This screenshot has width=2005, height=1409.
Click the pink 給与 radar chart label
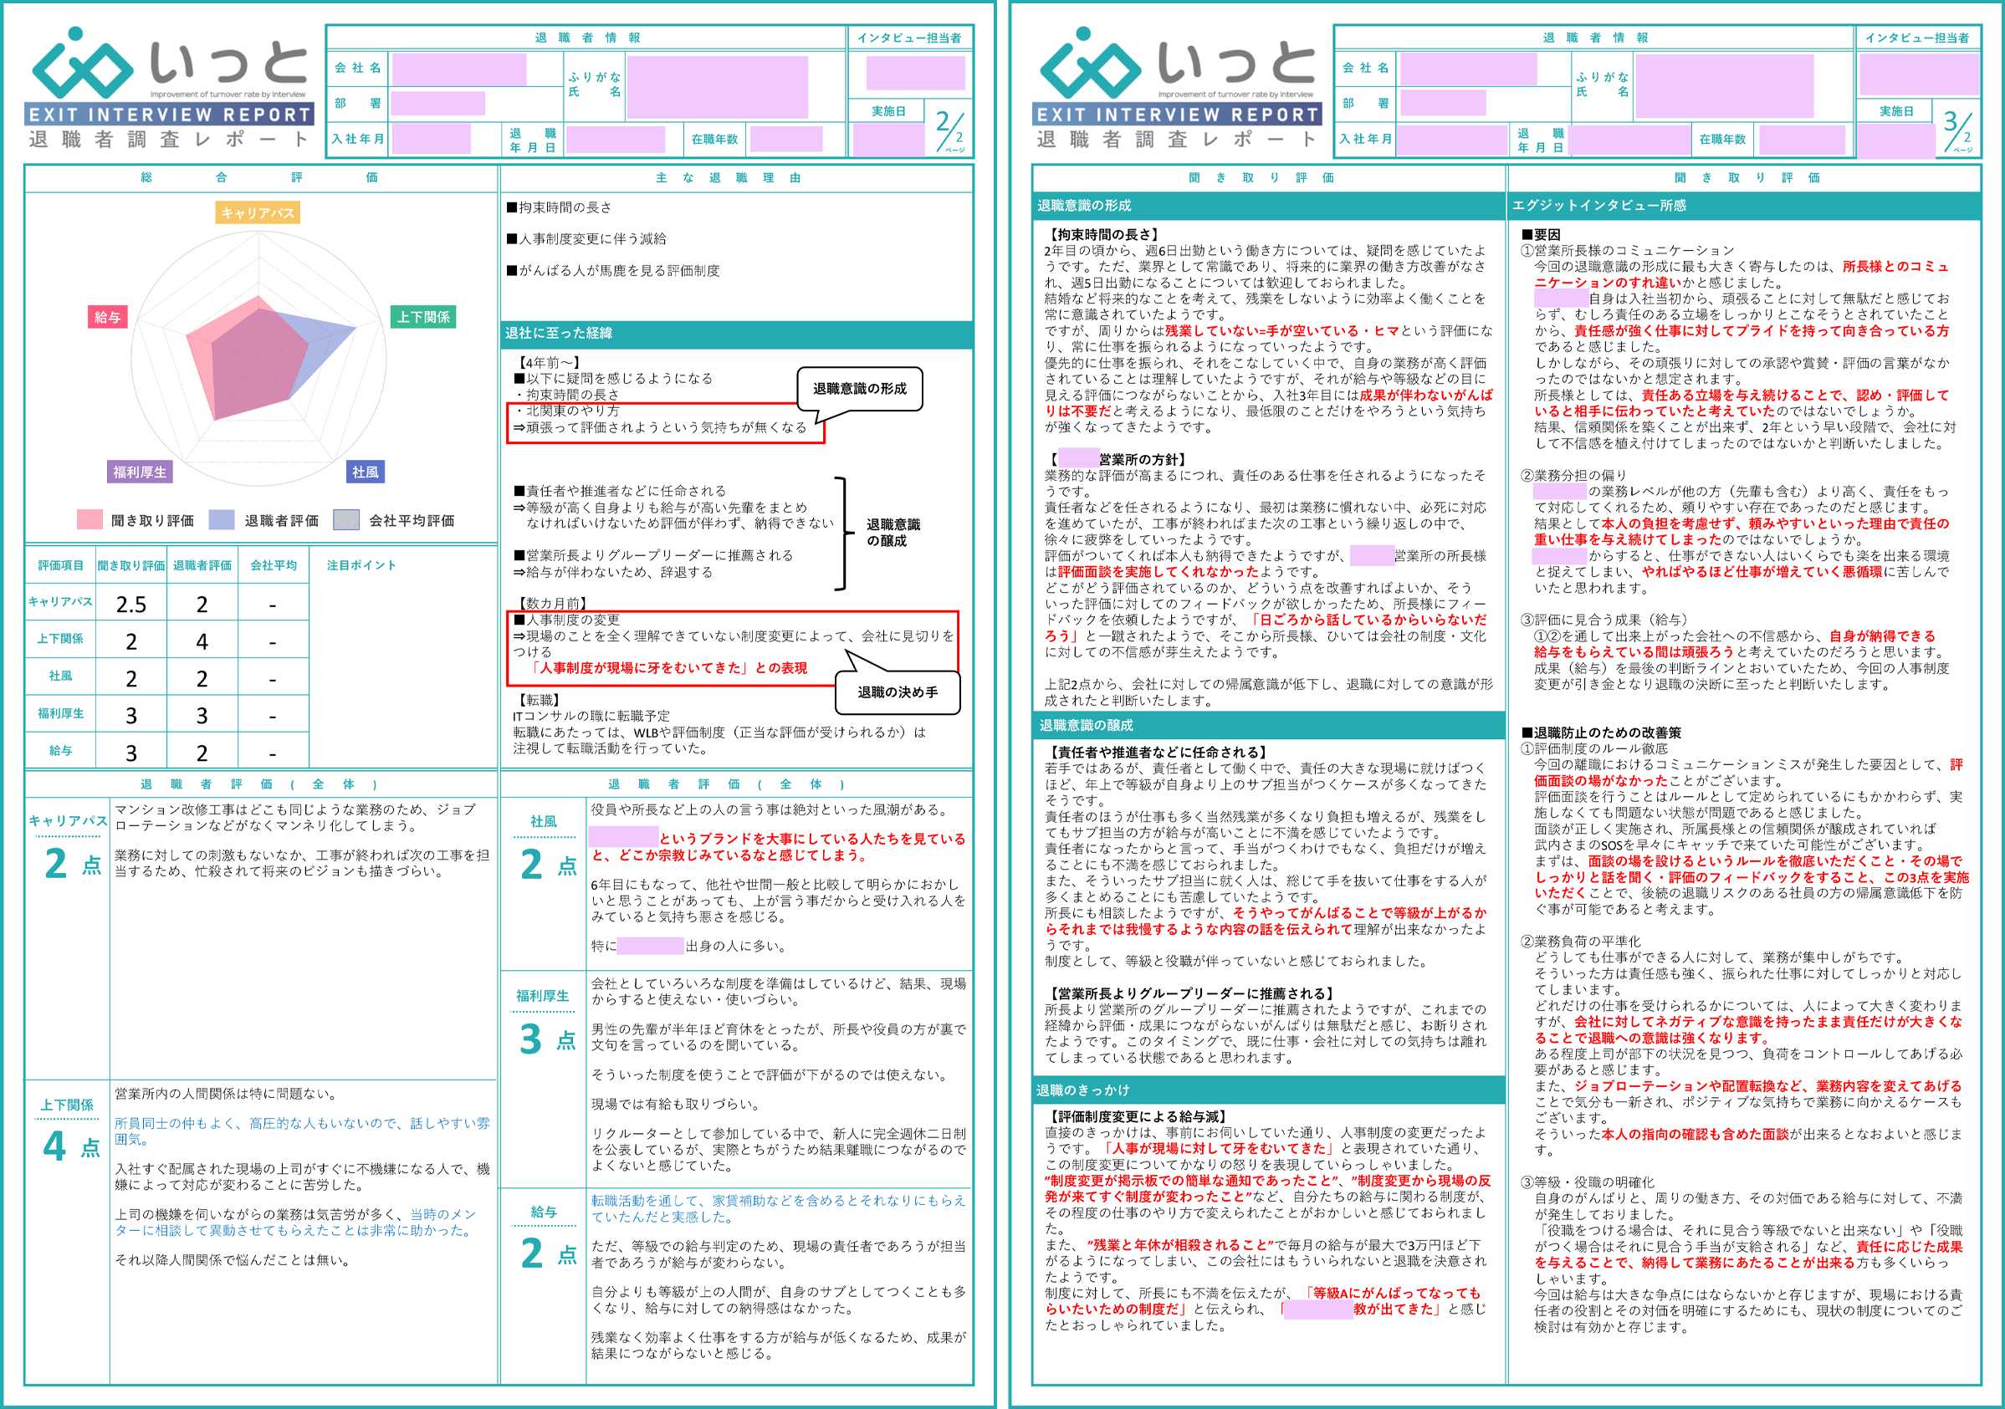pyautogui.click(x=107, y=317)
